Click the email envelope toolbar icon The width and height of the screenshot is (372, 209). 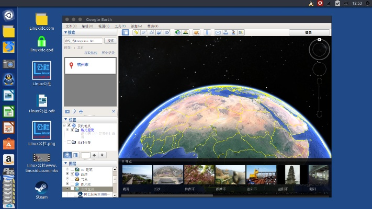(x=218, y=32)
